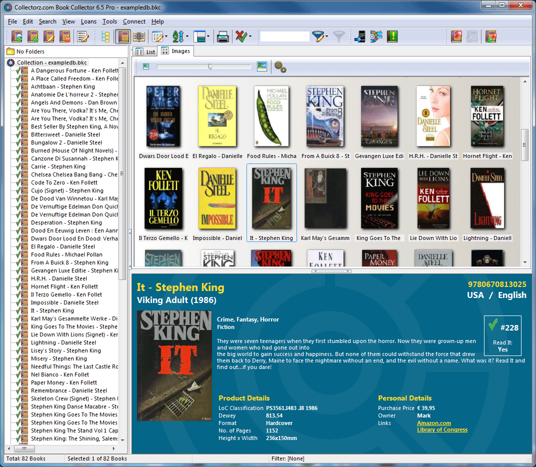536x467 pixels.
Task: Select 'Misery - Stephen King' in tree
Action: pyautogui.click(x=59, y=358)
